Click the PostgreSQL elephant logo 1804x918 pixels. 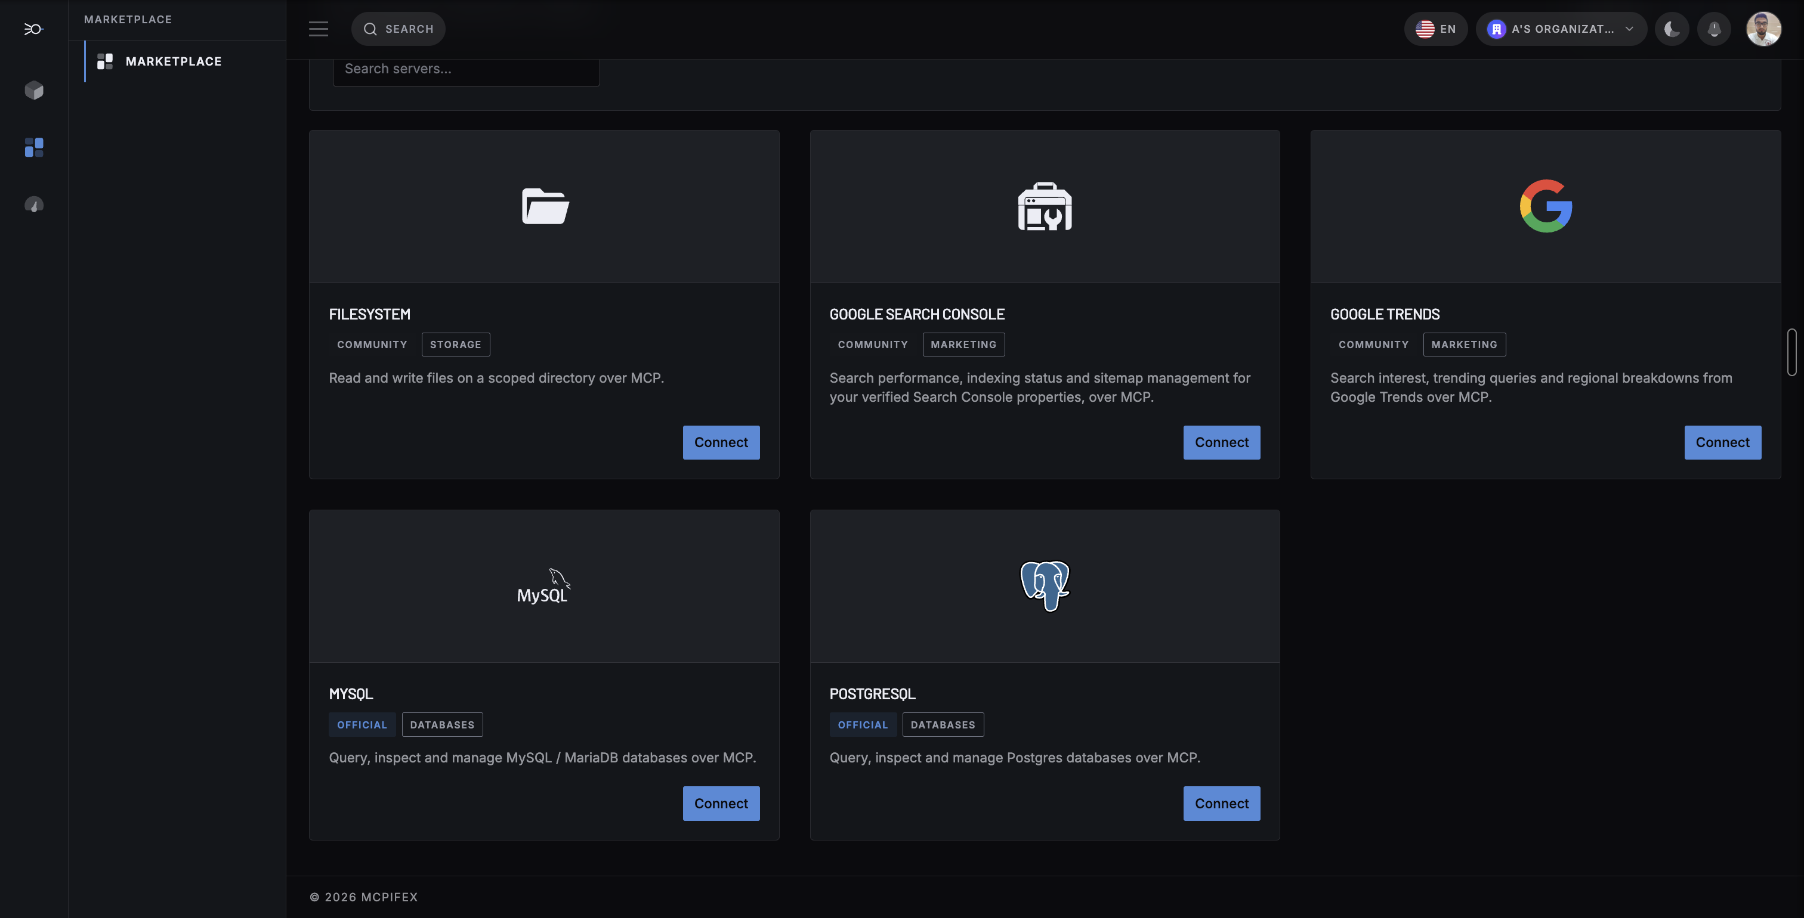point(1045,585)
